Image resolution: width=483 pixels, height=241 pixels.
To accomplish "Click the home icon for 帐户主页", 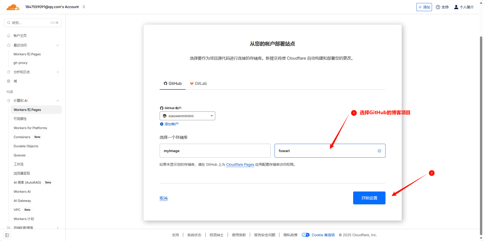I will click(x=9, y=36).
